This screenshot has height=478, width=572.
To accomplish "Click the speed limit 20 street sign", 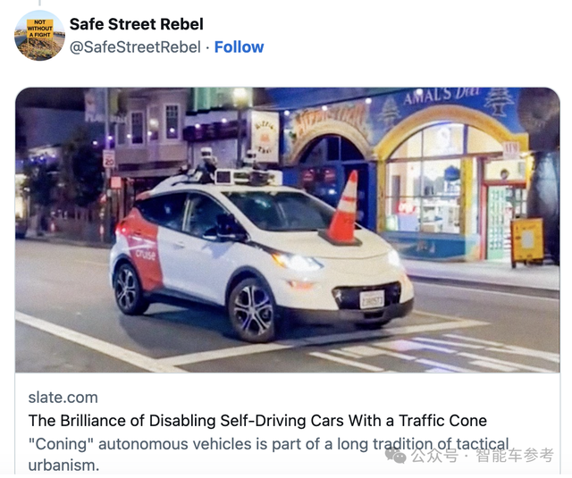I will click(x=109, y=159).
